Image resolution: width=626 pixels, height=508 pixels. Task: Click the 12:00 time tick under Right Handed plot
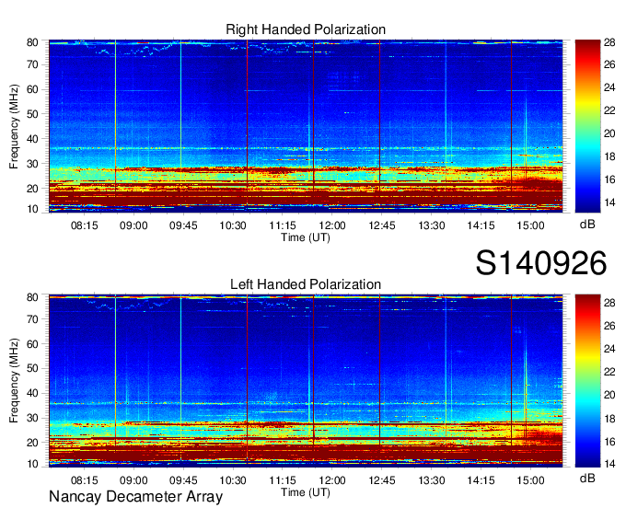(x=332, y=225)
